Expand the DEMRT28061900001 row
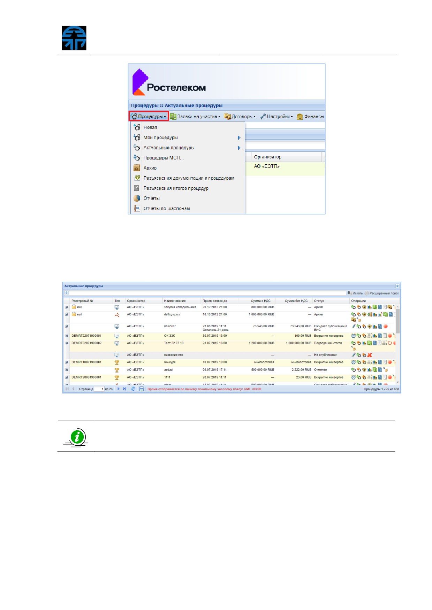Viewport: 432px width, 610px height. pyautogui.click(x=66, y=377)
